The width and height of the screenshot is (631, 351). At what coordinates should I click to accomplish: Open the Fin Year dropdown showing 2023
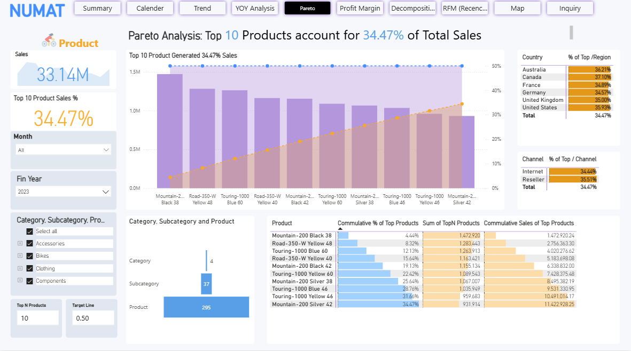coord(63,192)
